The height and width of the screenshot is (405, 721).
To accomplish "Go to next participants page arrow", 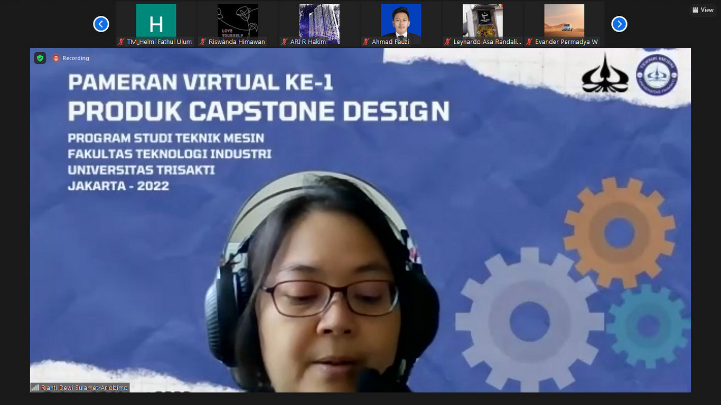I will (619, 24).
